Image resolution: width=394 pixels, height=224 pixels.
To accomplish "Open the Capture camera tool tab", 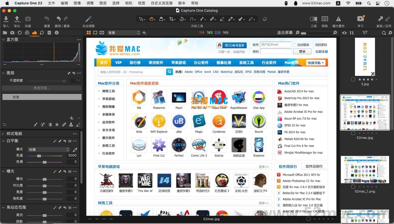I will [12, 33].
